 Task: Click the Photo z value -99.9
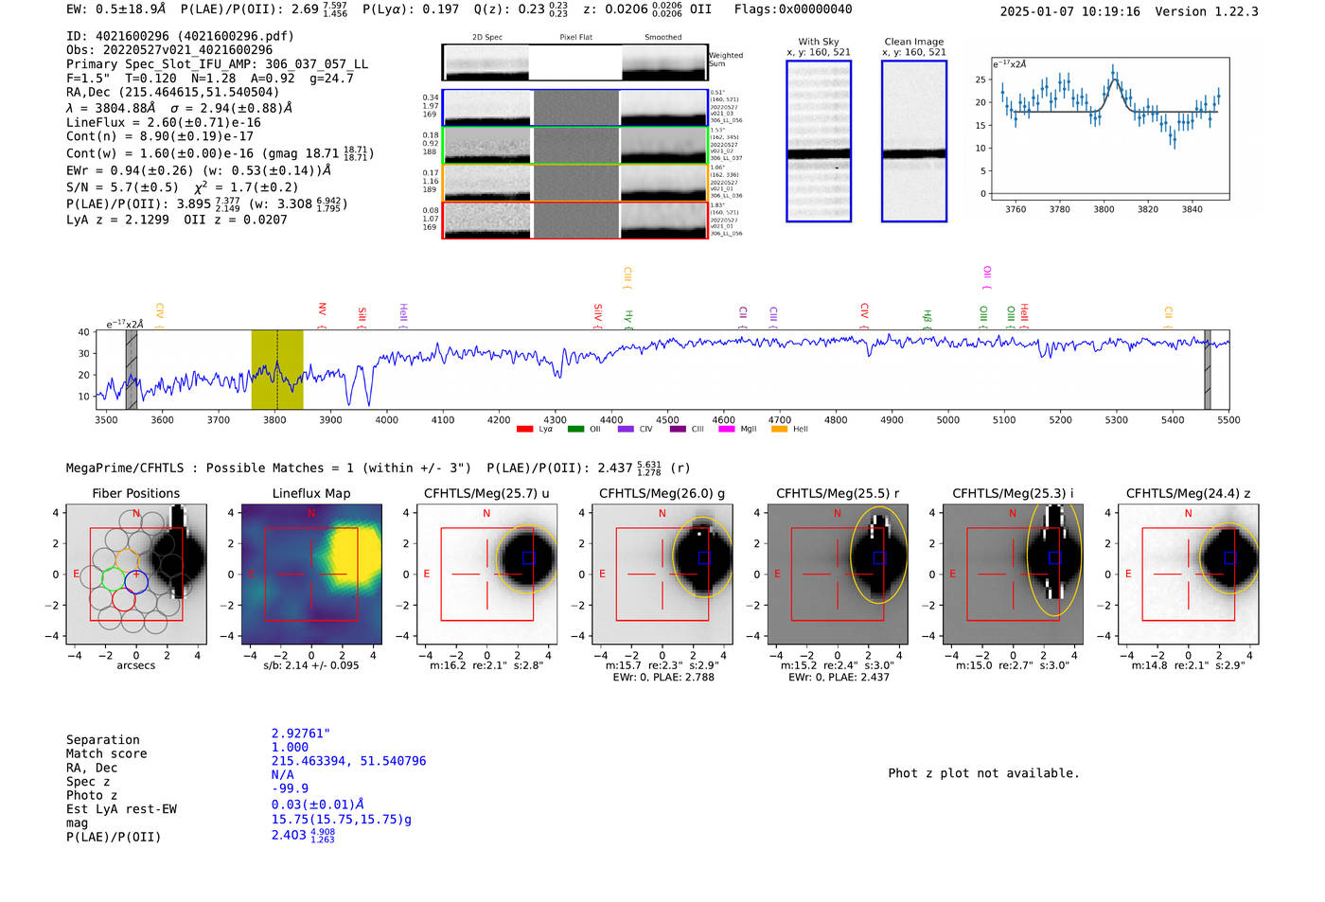[x=290, y=788]
